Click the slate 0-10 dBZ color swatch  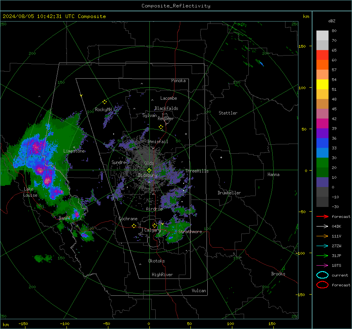(322, 182)
